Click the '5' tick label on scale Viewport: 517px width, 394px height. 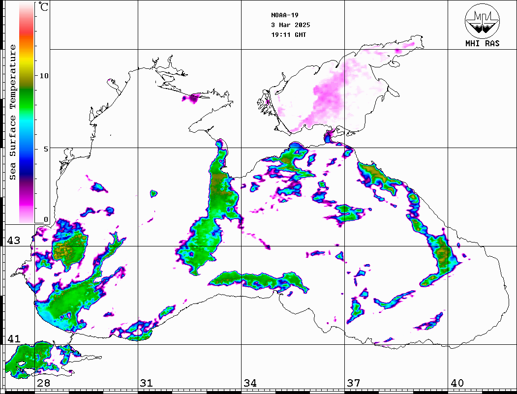coord(46,149)
